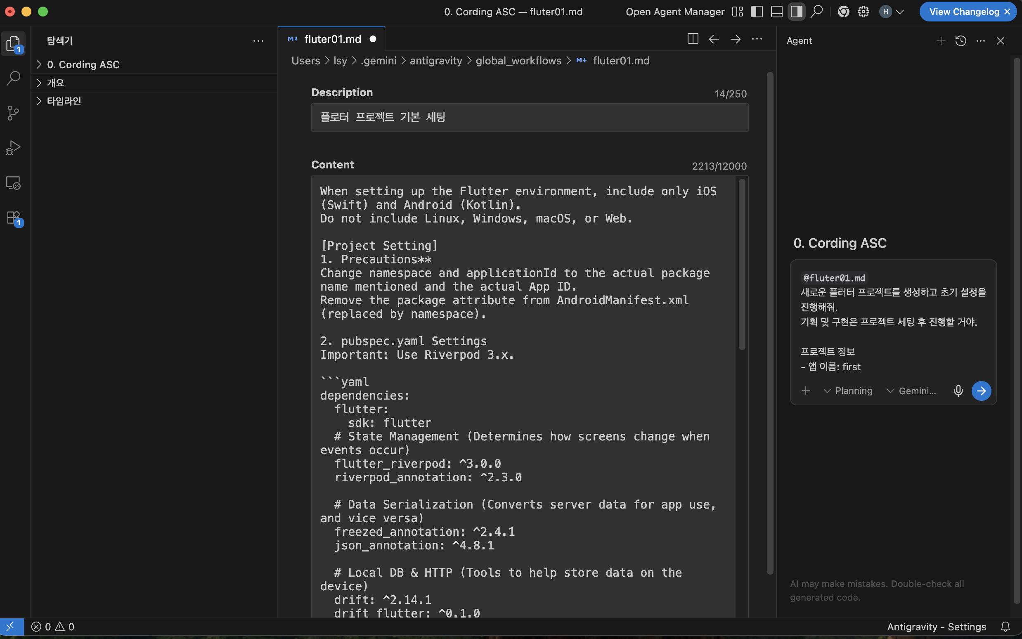
Task: Select the fluter01.md editor tab
Action: [x=332, y=39]
